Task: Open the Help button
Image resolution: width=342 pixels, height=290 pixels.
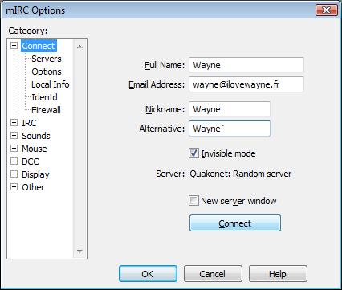Action: (278, 274)
